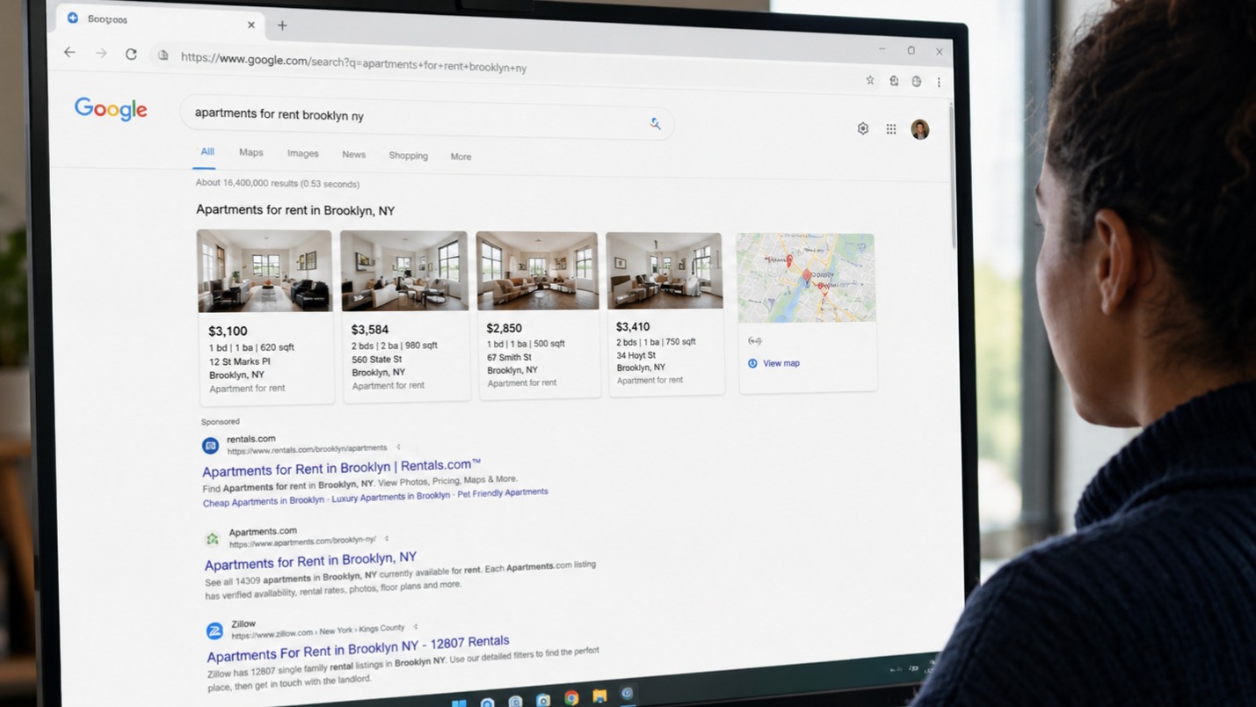The width and height of the screenshot is (1256, 707).
Task: Open Chrome from the taskbar
Action: pos(571,698)
